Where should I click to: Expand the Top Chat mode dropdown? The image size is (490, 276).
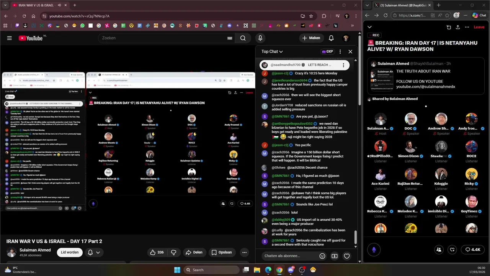272,51
